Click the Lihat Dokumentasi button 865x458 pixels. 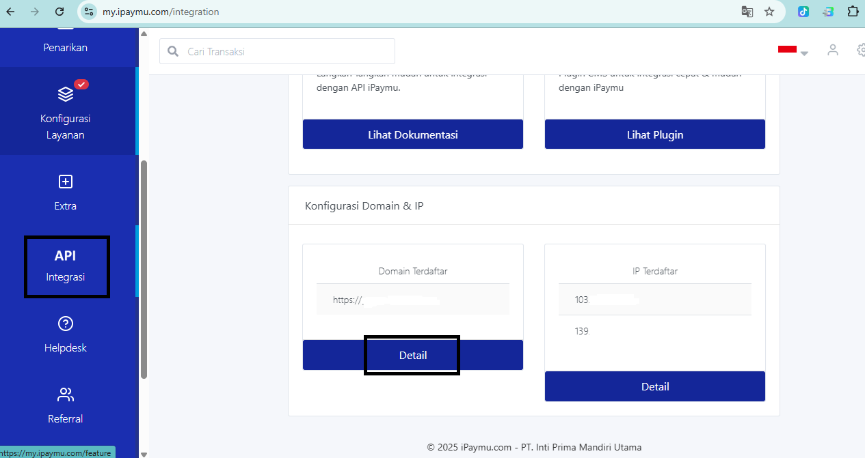coord(413,134)
